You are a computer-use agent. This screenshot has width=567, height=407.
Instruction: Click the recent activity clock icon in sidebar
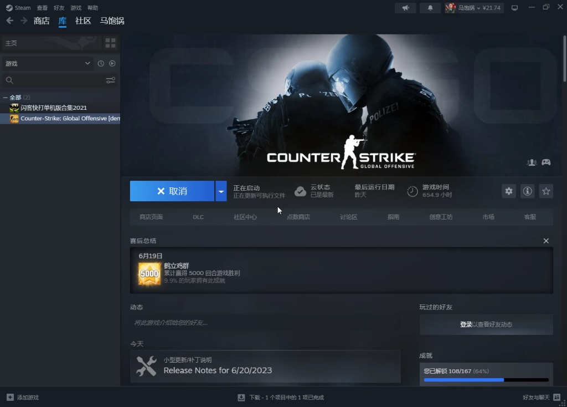(101, 63)
